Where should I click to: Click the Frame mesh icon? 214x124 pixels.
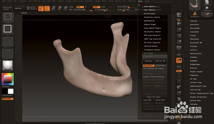pyautogui.click(x=179, y=81)
